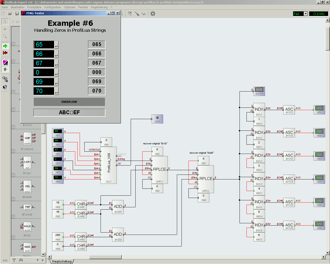Select the DEL delete component in library
Screen dimensions: 330x264
point(27,186)
